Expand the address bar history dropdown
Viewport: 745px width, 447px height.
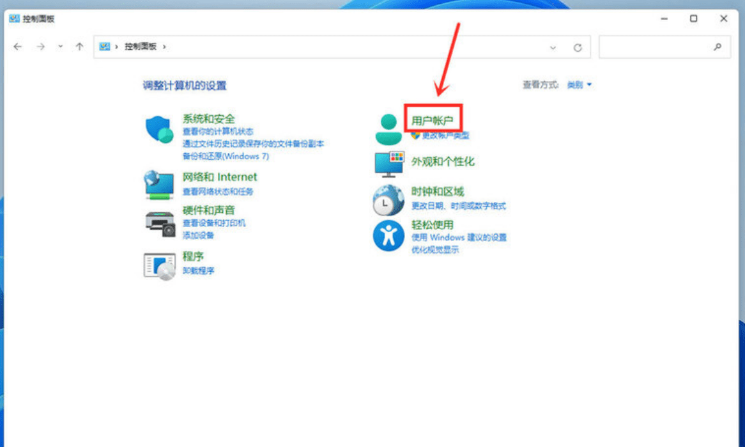click(x=553, y=46)
